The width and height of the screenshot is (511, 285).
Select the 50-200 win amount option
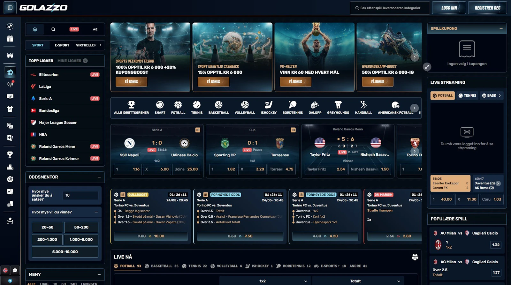click(x=81, y=227)
